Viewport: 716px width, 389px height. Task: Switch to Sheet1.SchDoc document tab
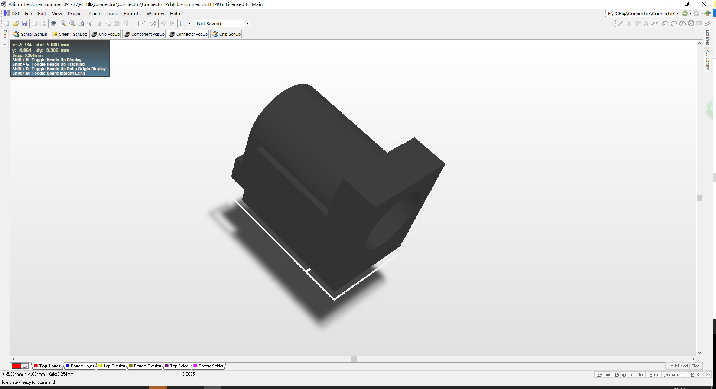(x=69, y=34)
